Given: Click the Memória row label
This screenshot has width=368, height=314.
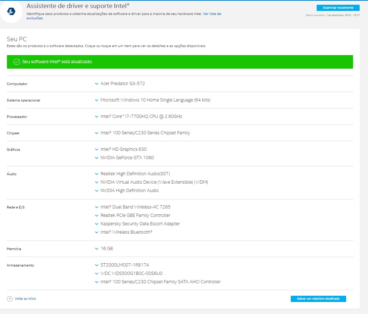Looking at the screenshot, I should pyautogui.click(x=14, y=249).
